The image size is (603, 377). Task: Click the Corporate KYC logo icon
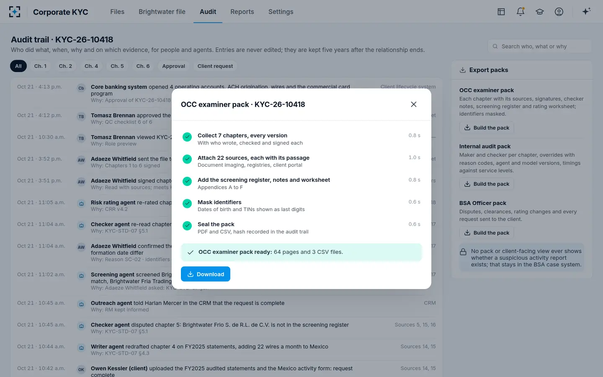(15, 12)
